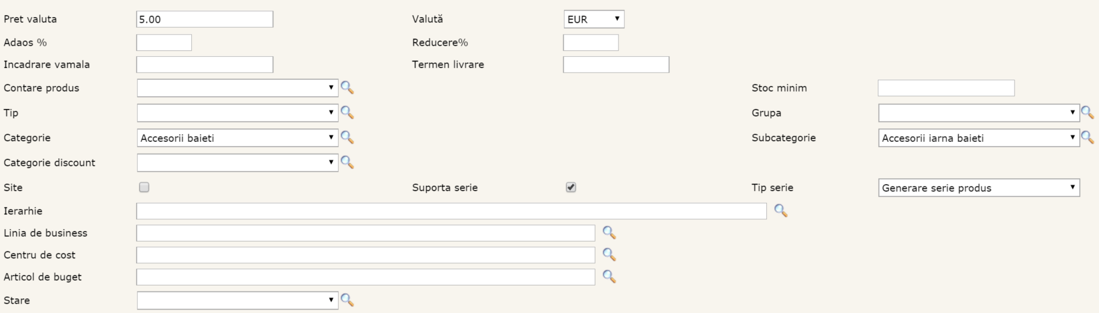Image resolution: width=1099 pixels, height=313 pixels.
Task: Open Centru de cost search icon
Action: [x=609, y=255]
